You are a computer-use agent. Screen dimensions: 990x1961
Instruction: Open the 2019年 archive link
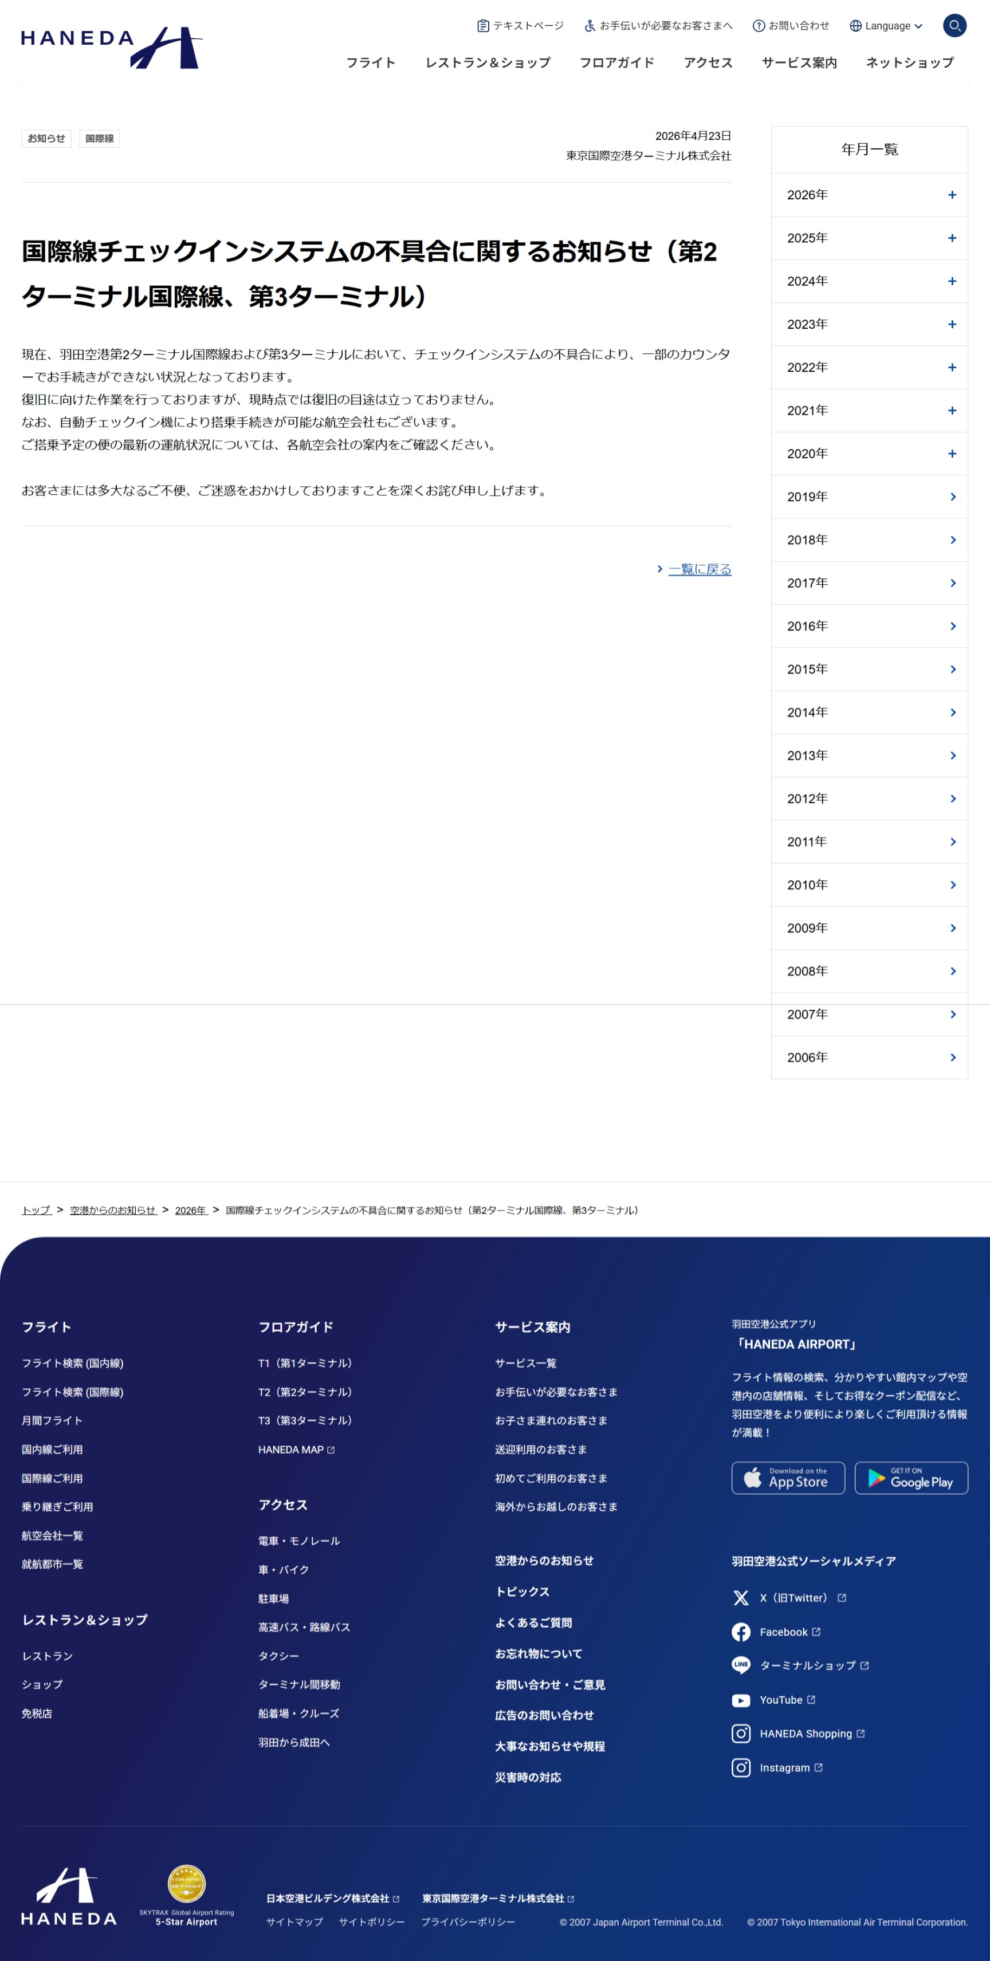869,497
